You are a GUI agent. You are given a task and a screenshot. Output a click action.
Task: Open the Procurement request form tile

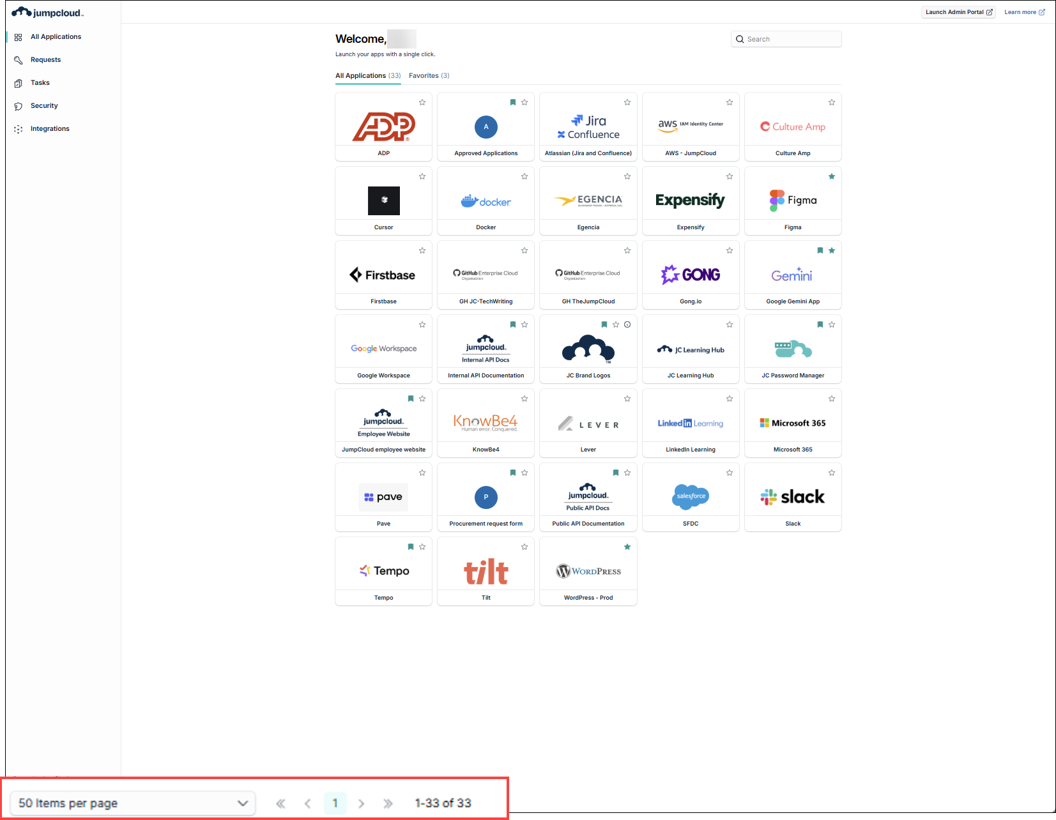coord(486,497)
